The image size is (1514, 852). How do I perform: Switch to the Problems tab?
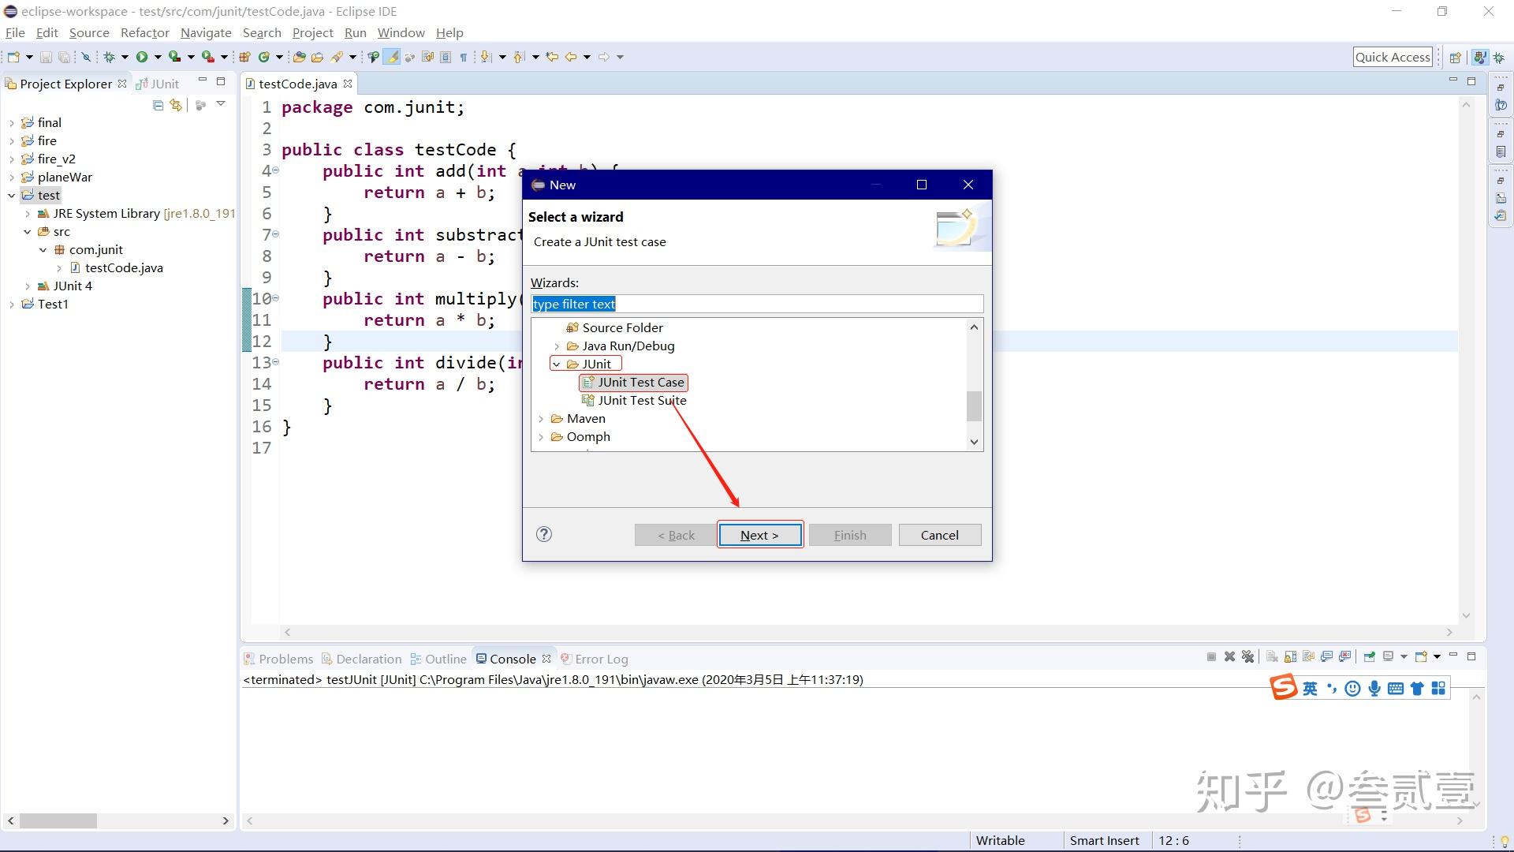pos(278,659)
